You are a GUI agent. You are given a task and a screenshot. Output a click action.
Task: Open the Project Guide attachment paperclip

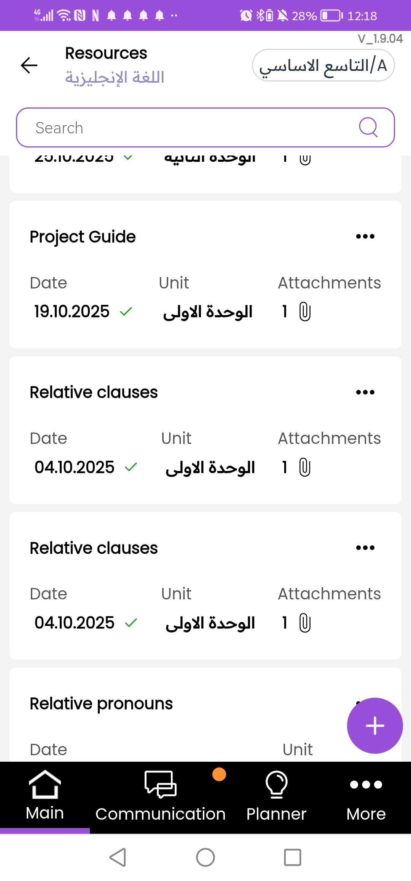305,312
